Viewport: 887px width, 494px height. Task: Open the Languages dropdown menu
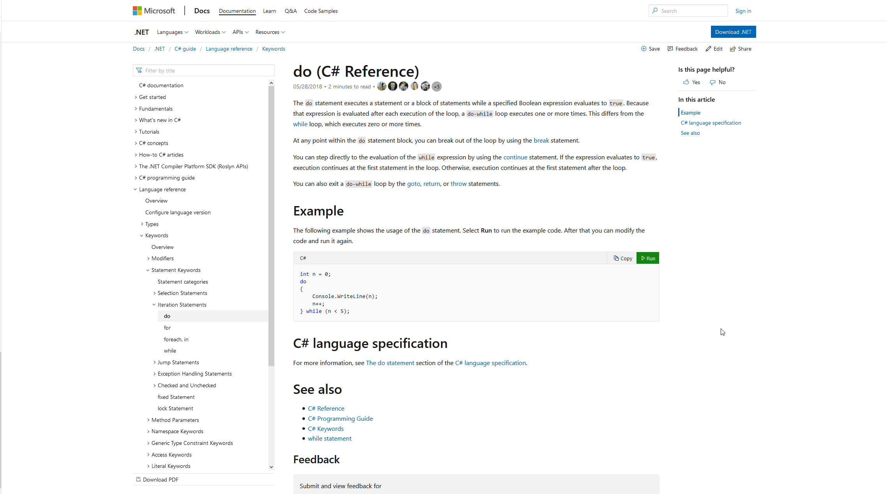(173, 32)
